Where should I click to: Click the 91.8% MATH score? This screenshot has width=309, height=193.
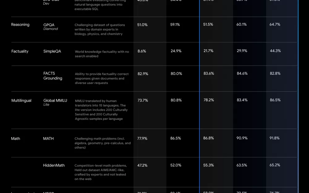pyautogui.click(x=274, y=138)
